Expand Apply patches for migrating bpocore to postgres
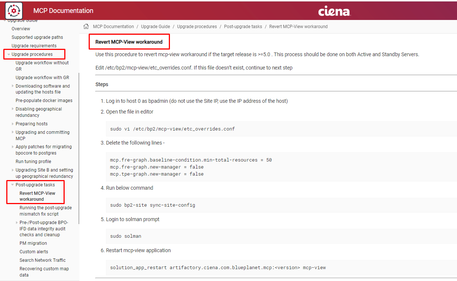The height and width of the screenshot is (281, 457). click(12, 146)
